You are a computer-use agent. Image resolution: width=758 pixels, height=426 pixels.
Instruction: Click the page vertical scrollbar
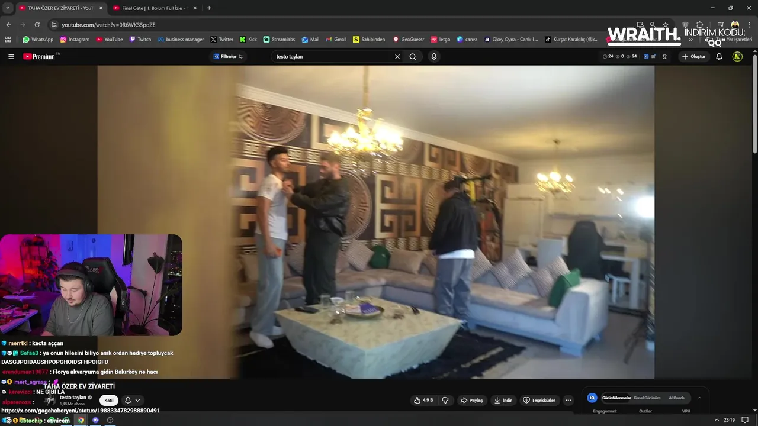pos(754,104)
